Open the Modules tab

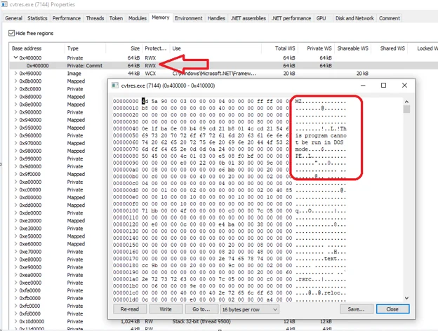(137, 18)
